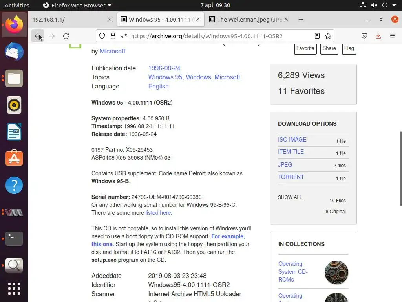Open the Firefox hamburger menu
Image resolution: width=402 pixels, height=302 pixels.
click(393, 36)
